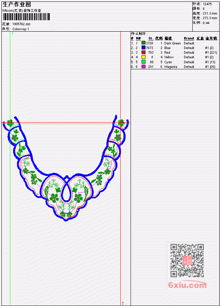Click the green guide line marker '1'
The height and width of the screenshot is (306, 220).
pos(12,33)
